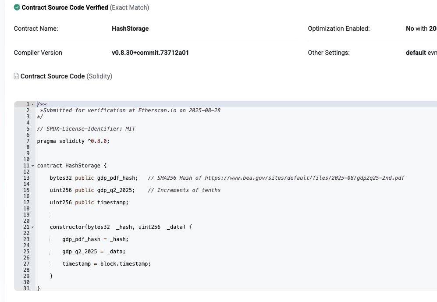The height and width of the screenshot is (302, 437).
Task: Collapse the constructor fold arrow on line 21
Action: point(32,227)
